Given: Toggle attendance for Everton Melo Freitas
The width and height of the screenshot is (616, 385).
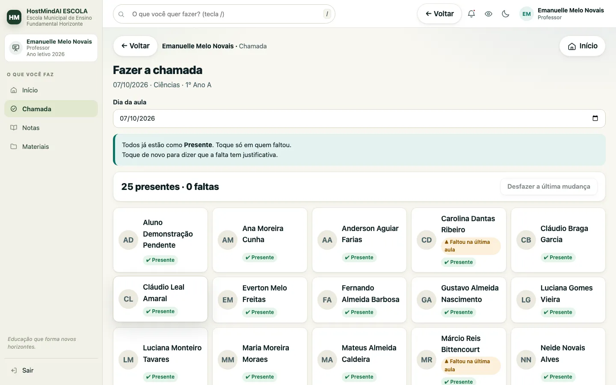Looking at the screenshot, I should (260, 300).
